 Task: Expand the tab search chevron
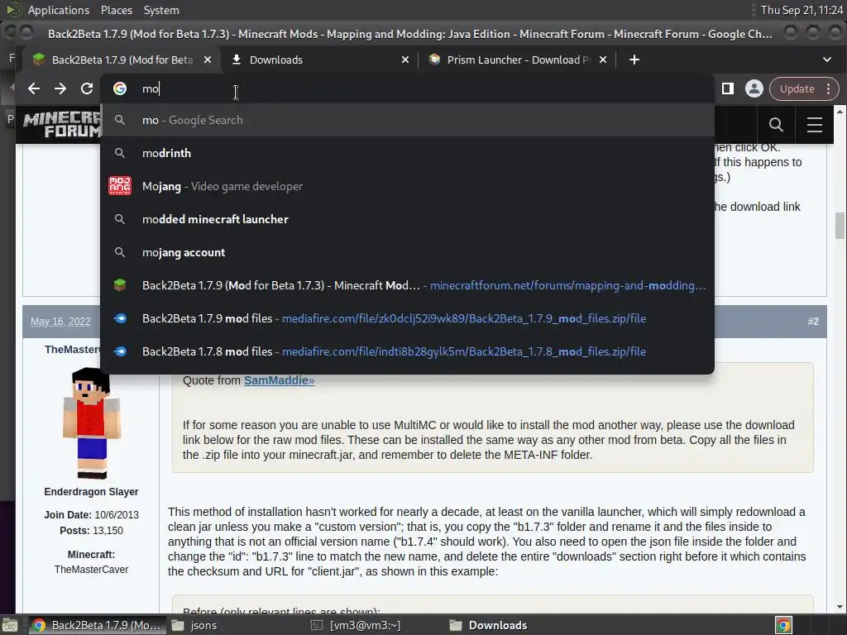827,60
